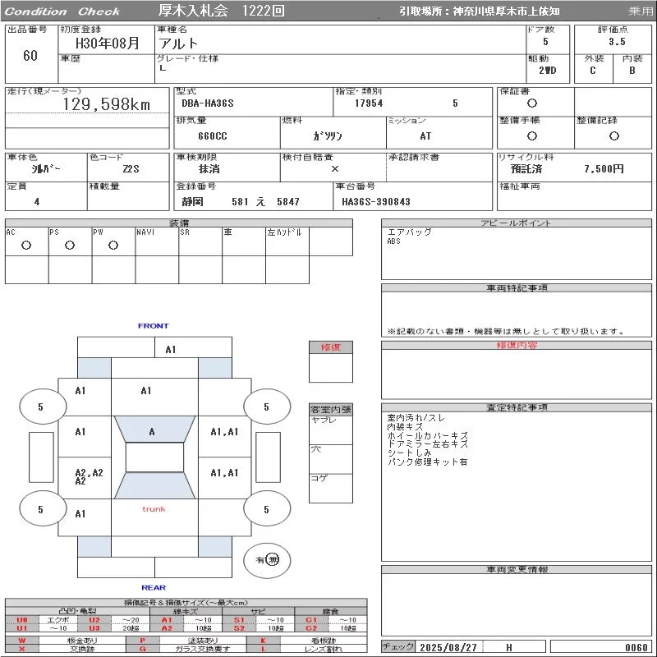This screenshot has height=657, width=657.
Task: Select the 'コゲ' cell under 客室内張
Action: pyautogui.click(x=331, y=489)
